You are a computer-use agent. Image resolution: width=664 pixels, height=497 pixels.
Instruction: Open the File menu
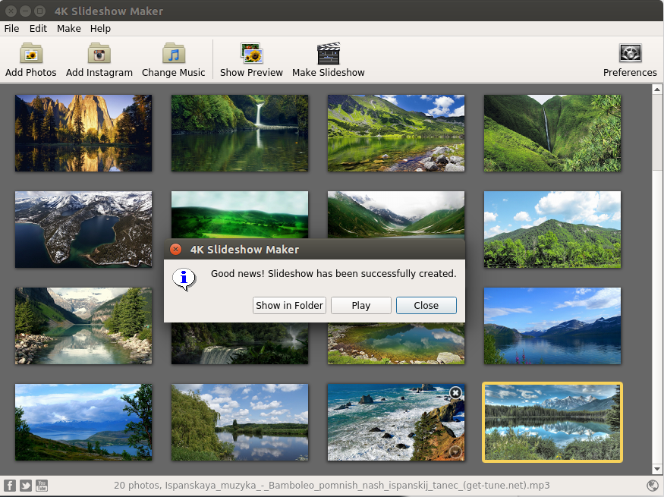[11, 28]
